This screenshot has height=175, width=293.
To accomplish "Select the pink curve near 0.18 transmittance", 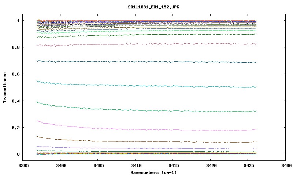I will 146,130.
